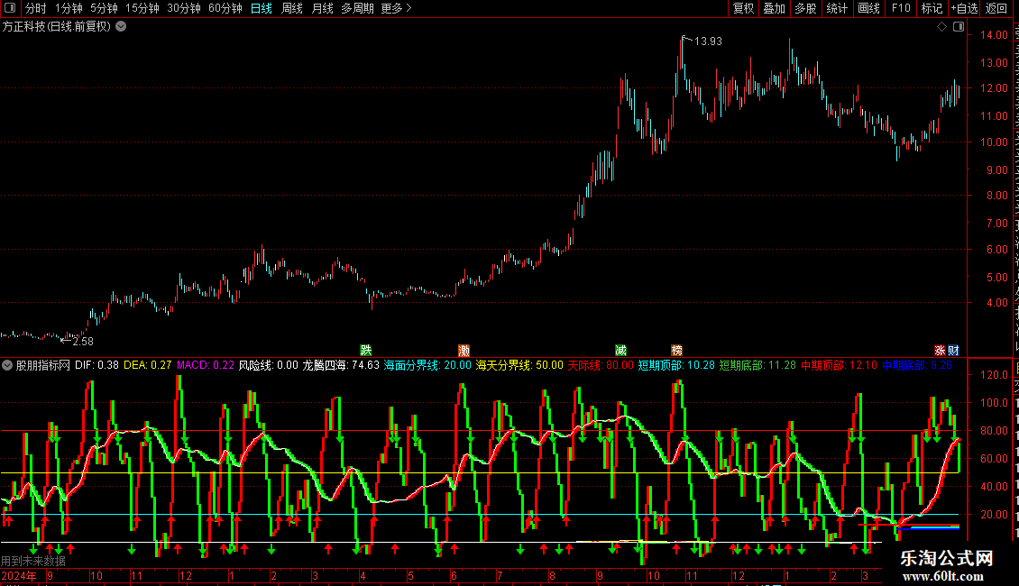
Task: Click the MACD: 0.22 value
Action: 206,365
